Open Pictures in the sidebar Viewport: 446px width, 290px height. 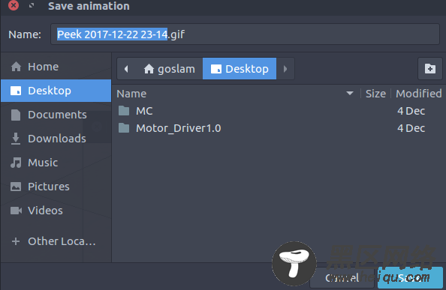click(x=56, y=187)
